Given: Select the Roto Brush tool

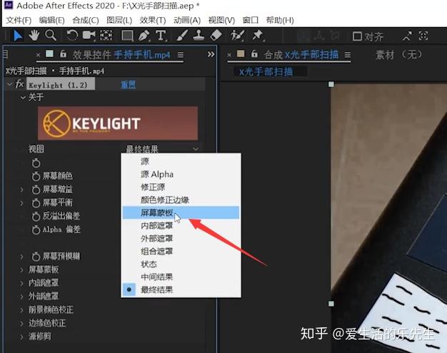Looking at the screenshot, I should (x=237, y=36).
